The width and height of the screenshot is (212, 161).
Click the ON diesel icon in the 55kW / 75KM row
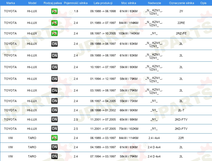pos(54,101)
